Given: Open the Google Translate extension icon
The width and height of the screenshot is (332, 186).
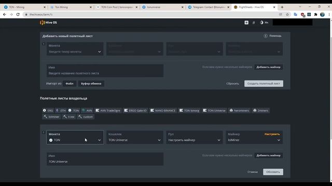Looking at the screenshot, I should point(296,14).
